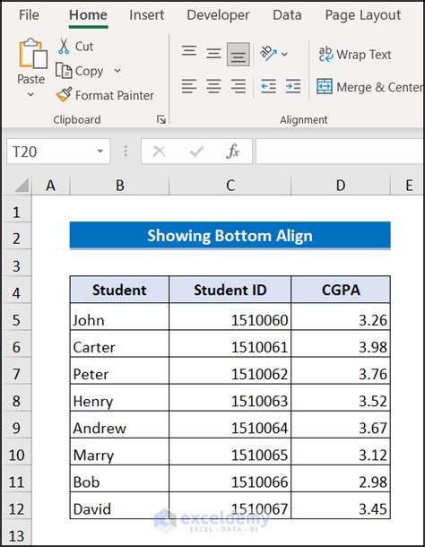This screenshot has width=425, height=547.
Task: Click Merge & Center
Action: (370, 86)
